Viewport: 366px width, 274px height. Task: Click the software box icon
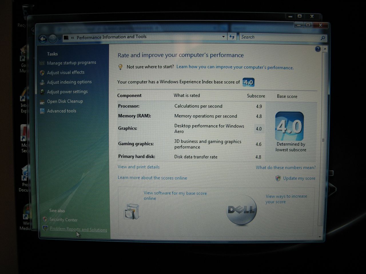132,211
